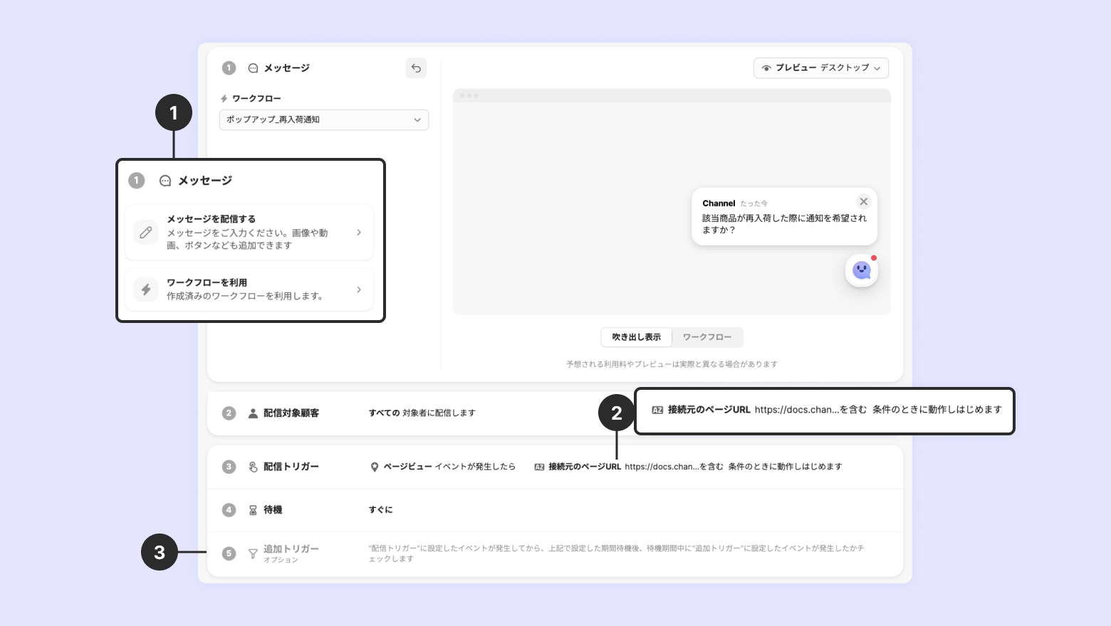Click the Channel chat launcher face icon

point(862,270)
